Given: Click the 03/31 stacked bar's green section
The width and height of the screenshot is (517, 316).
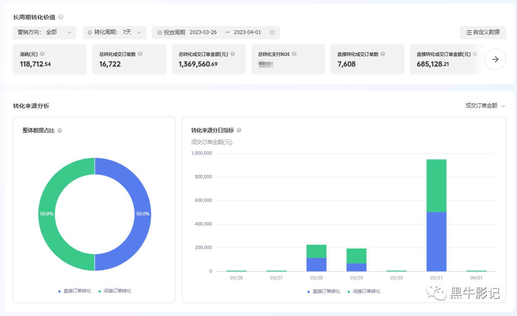Looking at the screenshot, I should point(436,185).
